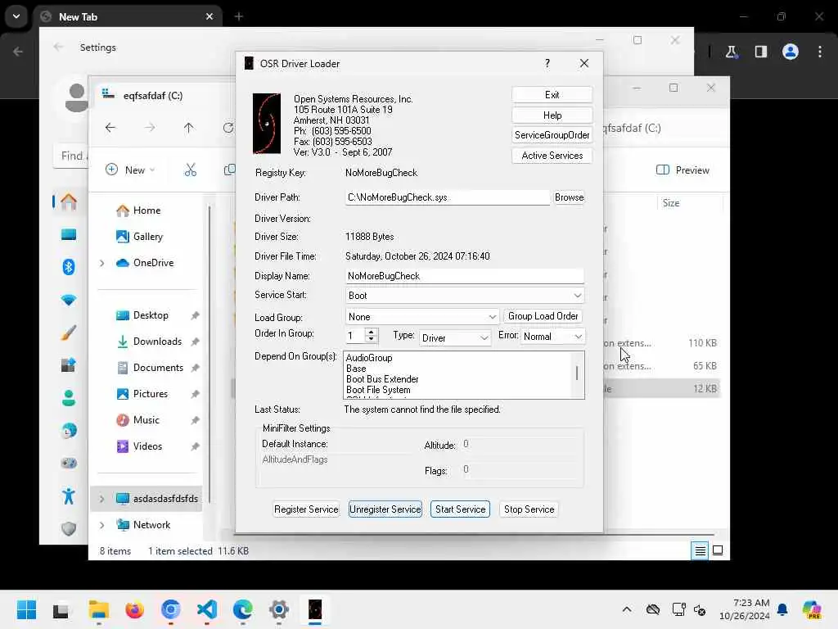Select Boot Bus Extender in dependency list

tap(382, 379)
